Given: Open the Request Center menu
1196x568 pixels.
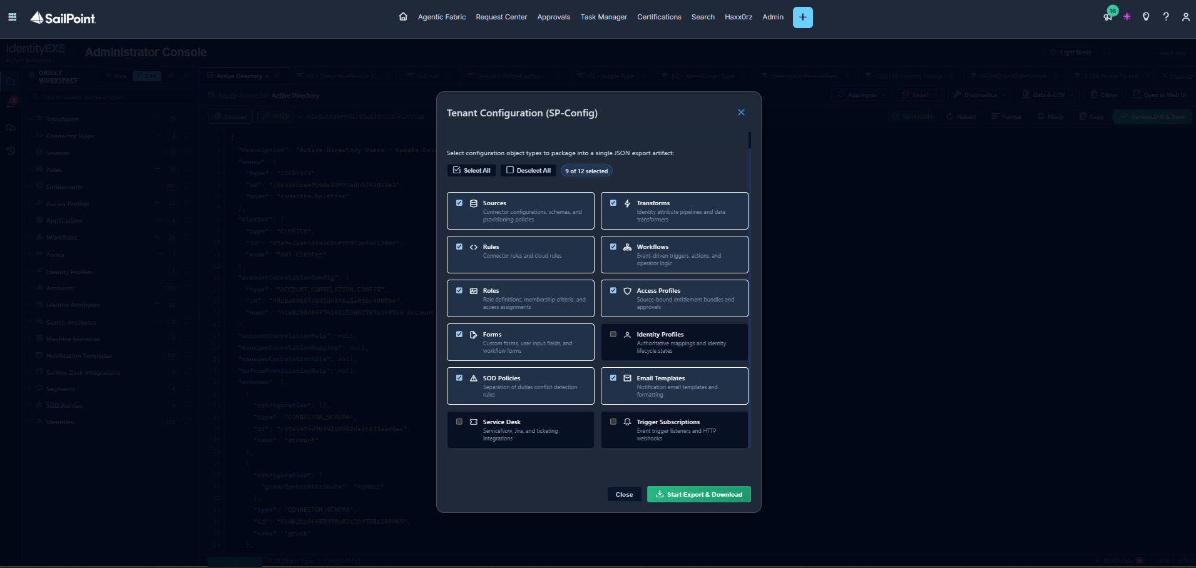Looking at the screenshot, I should (x=501, y=17).
